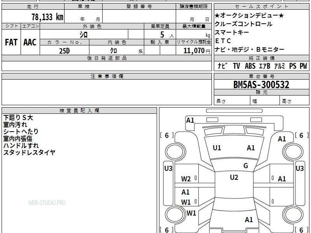Click エアB in genuine equipment row
311x233 pixels.
tap(265, 66)
